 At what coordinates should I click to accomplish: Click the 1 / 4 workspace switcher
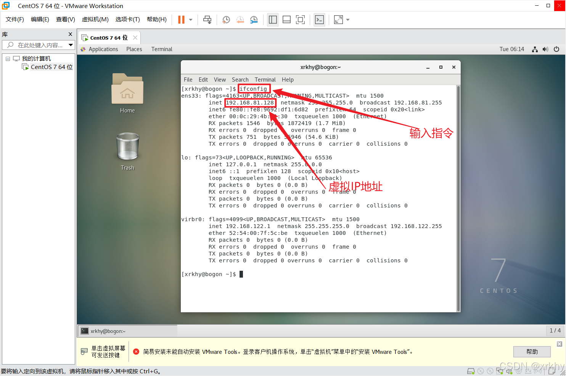coord(555,331)
